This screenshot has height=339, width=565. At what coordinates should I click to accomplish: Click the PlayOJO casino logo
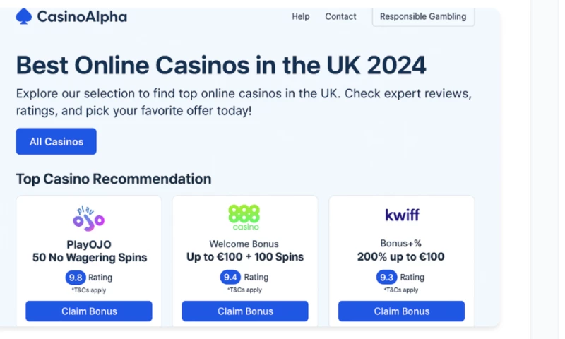coord(89,218)
